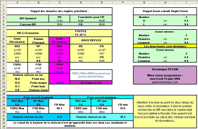This screenshot has width=198, height=129.
Task: Click the 'BR Optimisé' cell
Action: (28, 19)
